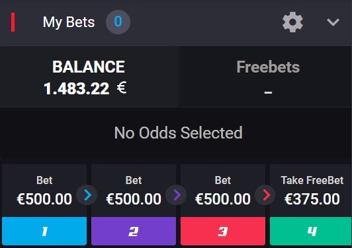Select the blue number 1 button
Viewport: 352px width, 248px height.
coord(44,232)
